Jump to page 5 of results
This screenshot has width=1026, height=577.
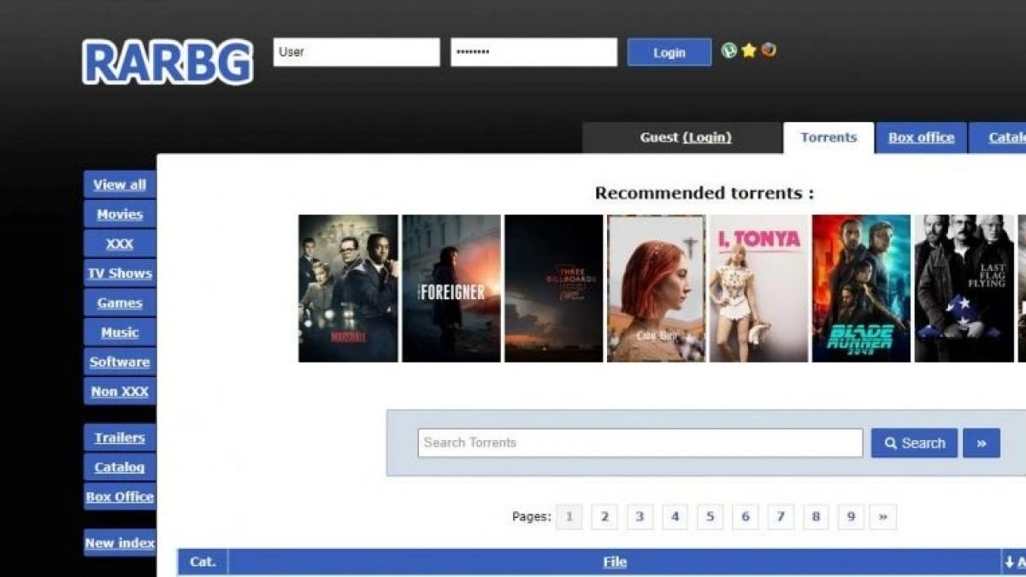pyautogui.click(x=710, y=516)
